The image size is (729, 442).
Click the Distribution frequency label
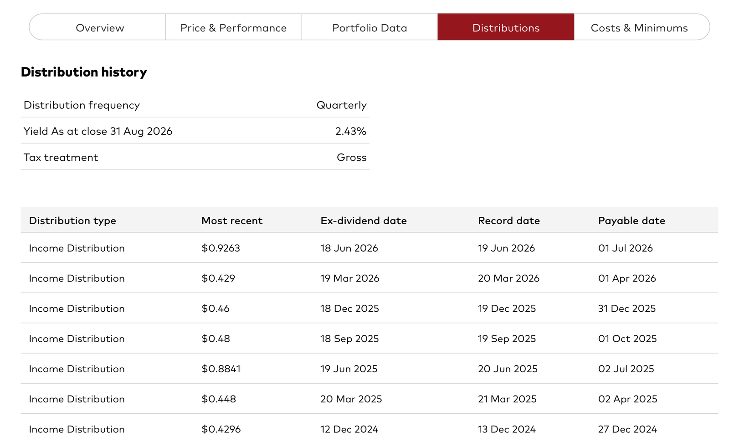(82, 105)
